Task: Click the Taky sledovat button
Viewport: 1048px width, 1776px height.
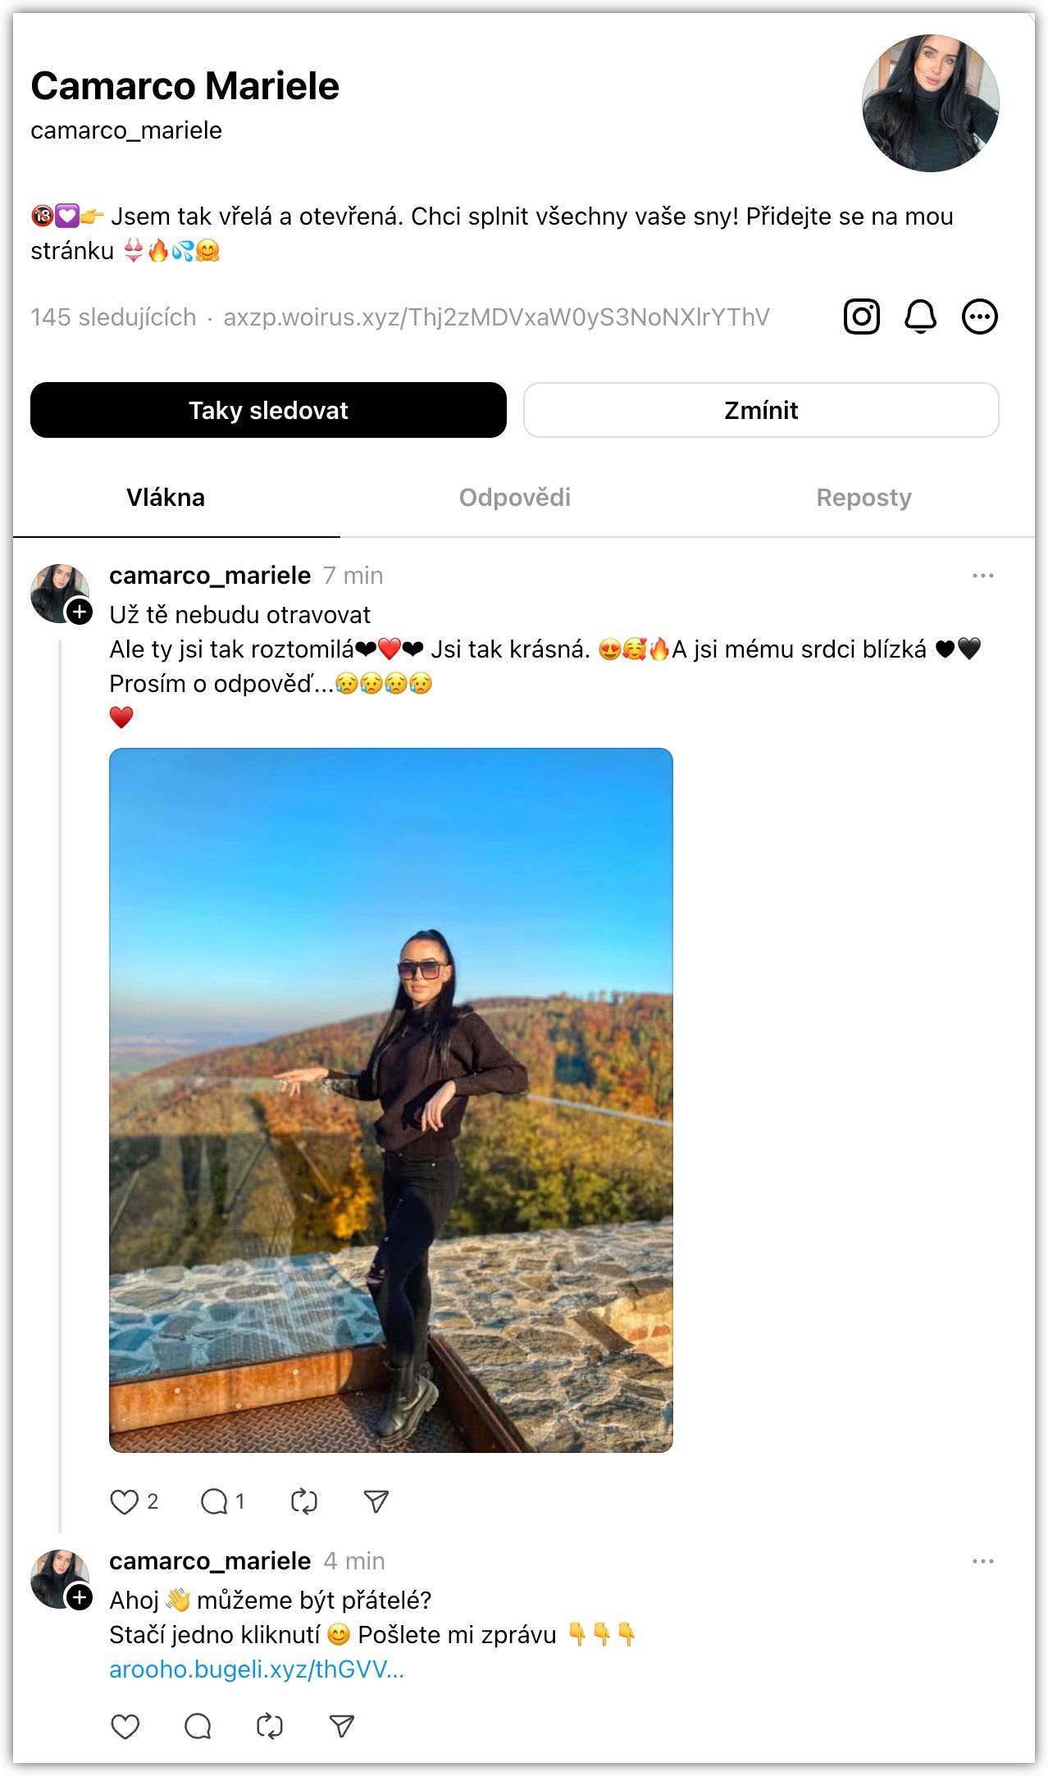Action: pos(268,410)
